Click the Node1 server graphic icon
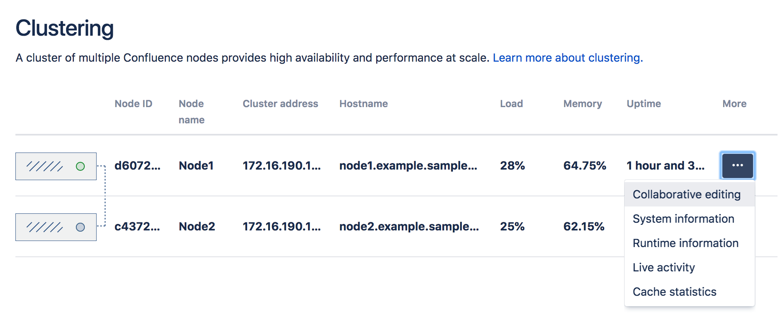 (56, 166)
